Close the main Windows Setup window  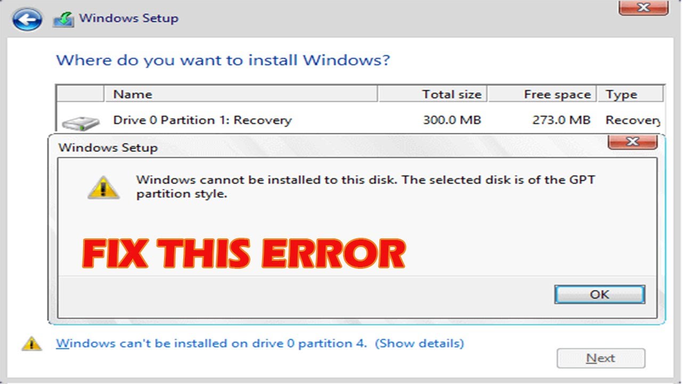[x=643, y=7]
